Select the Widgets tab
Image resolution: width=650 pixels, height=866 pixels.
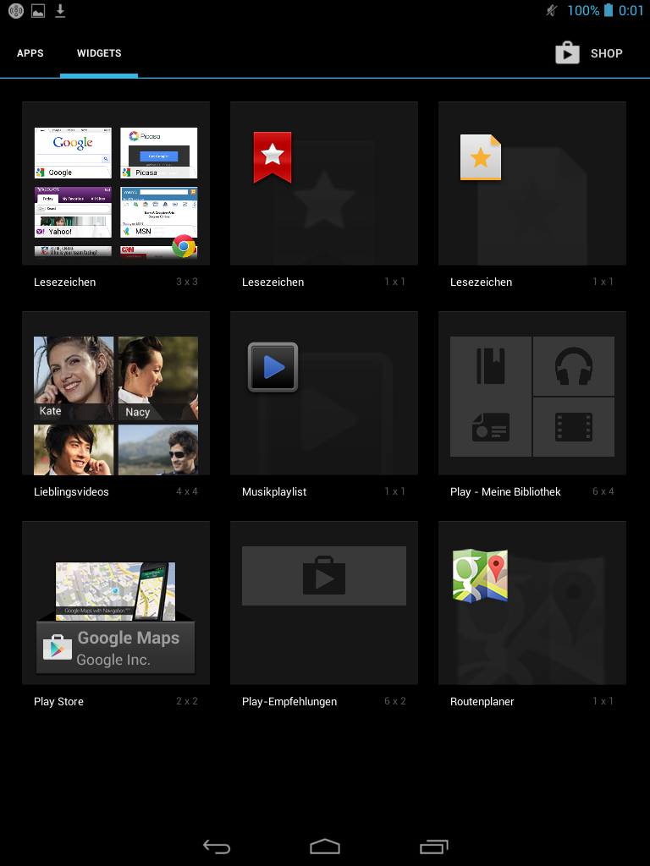point(99,53)
